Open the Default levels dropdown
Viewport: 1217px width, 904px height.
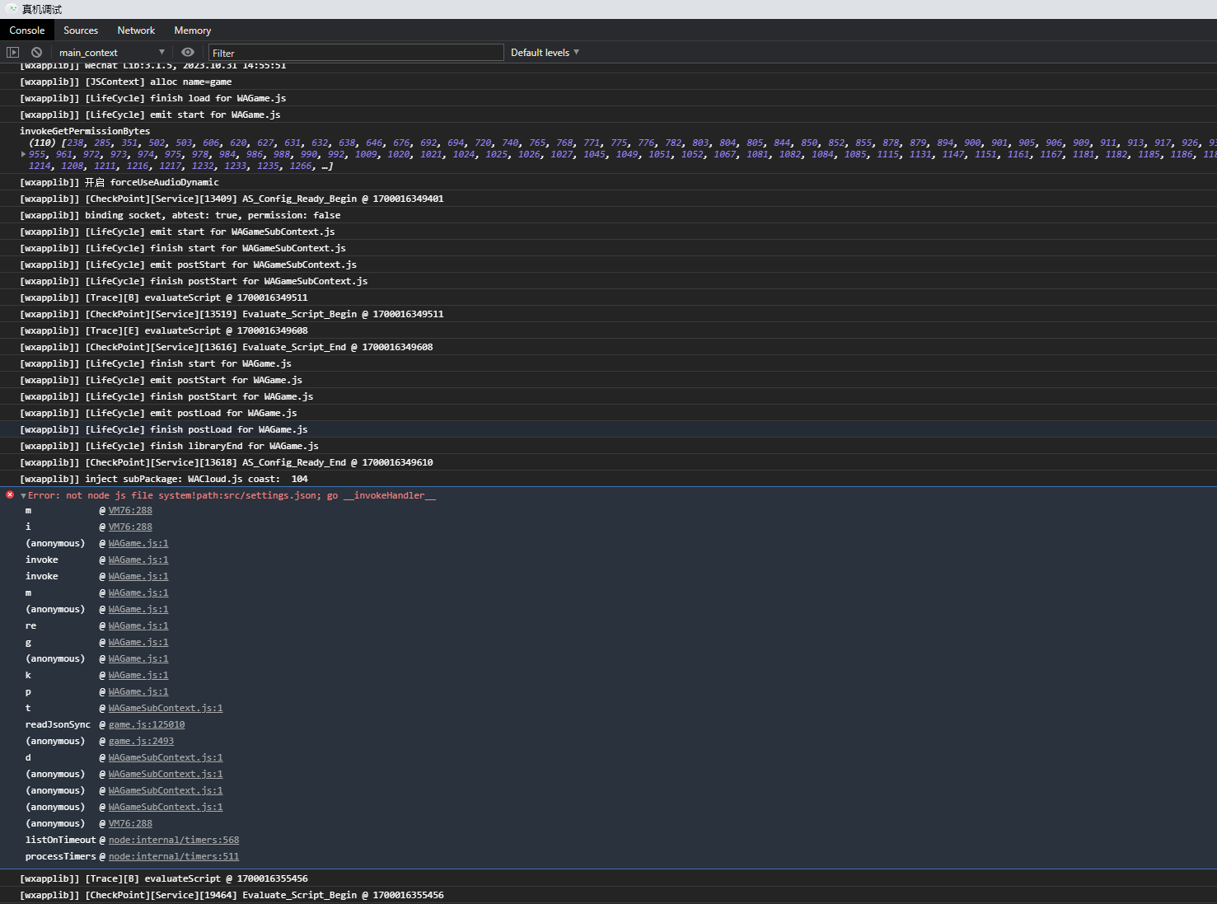[545, 52]
